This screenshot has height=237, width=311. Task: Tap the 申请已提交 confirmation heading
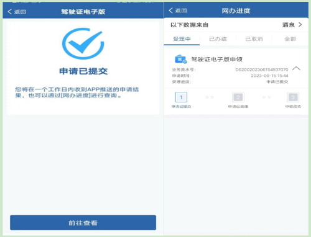tap(83, 71)
